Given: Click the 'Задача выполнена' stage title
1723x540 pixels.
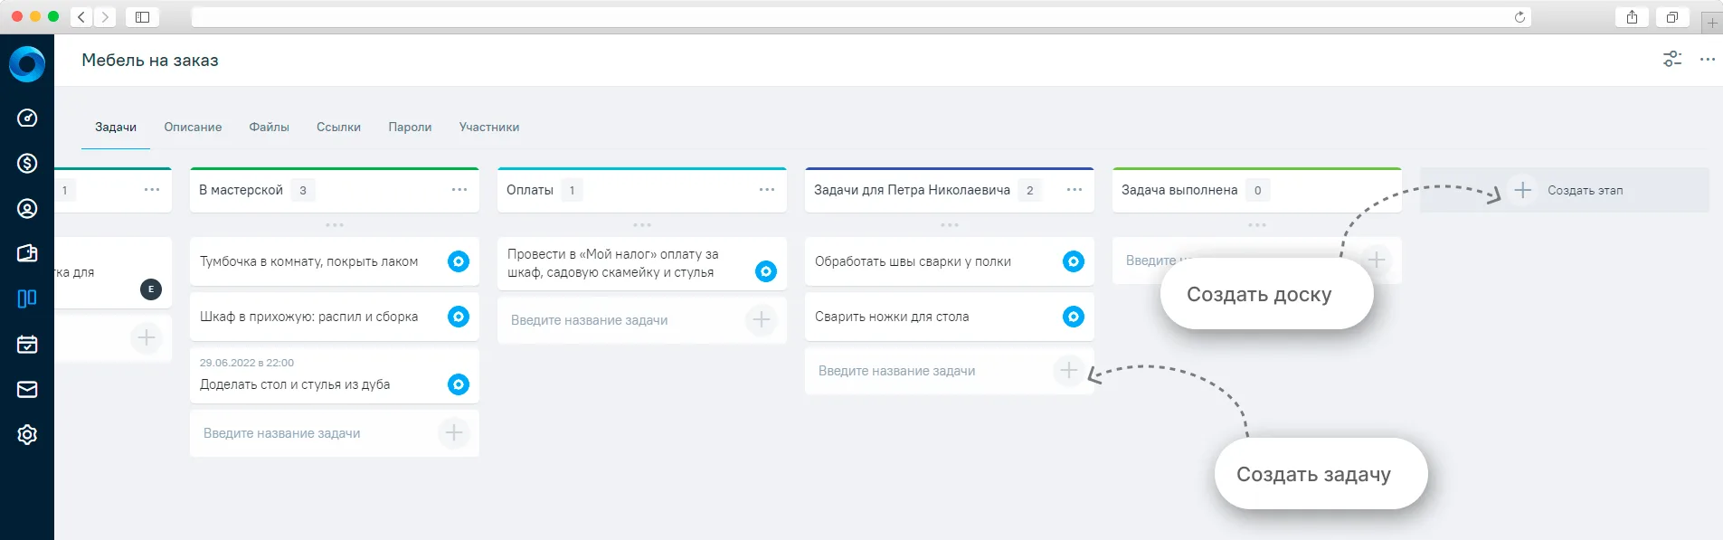Looking at the screenshot, I should pos(1179,190).
